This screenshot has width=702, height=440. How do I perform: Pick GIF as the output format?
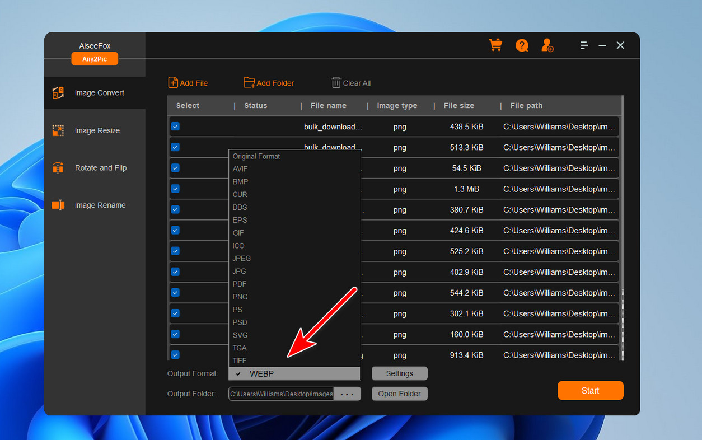click(x=294, y=233)
